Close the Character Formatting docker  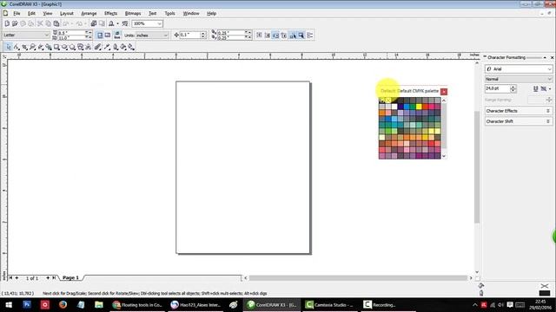tap(553, 57)
